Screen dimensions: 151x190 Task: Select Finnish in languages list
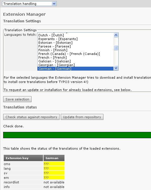(76, 50)
